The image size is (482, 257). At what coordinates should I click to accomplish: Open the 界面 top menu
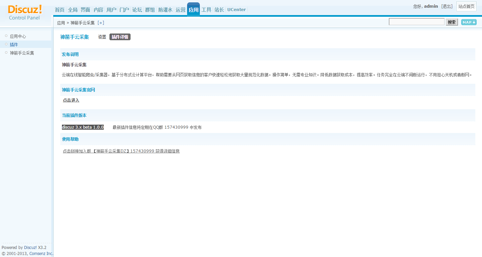[85, 10]
